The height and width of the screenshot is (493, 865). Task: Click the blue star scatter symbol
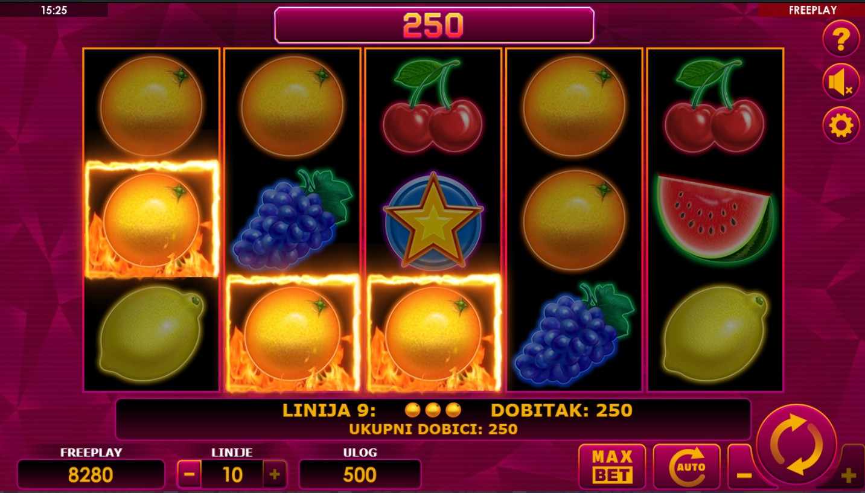point(433,221)
